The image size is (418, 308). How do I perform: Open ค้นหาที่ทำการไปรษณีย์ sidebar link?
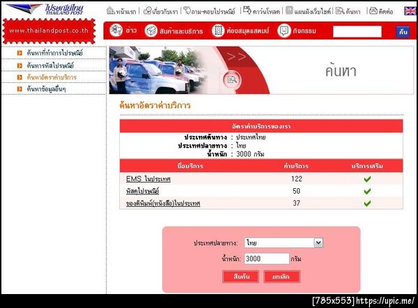[54, 53]
